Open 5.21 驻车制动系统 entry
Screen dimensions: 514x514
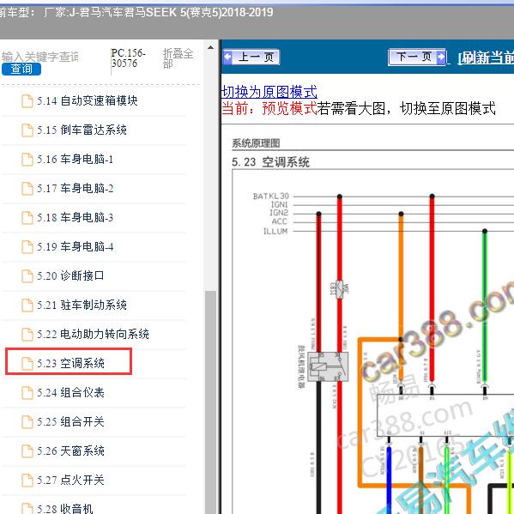tap(82, 305)
